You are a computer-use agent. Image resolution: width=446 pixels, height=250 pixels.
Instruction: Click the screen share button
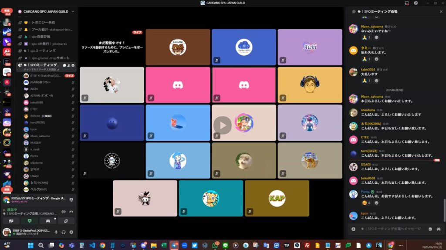tap(30, 221)
